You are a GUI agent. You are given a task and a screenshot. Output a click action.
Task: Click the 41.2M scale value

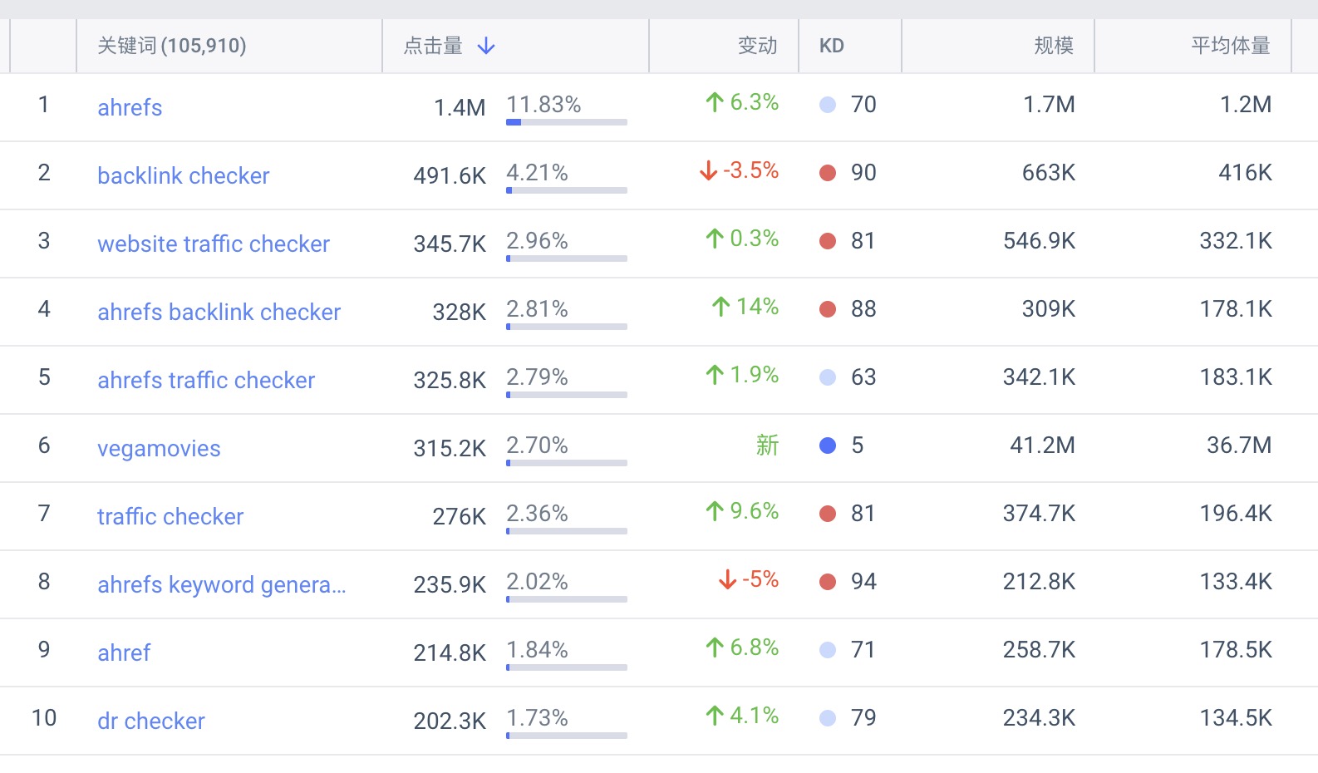coord(1042,446)
